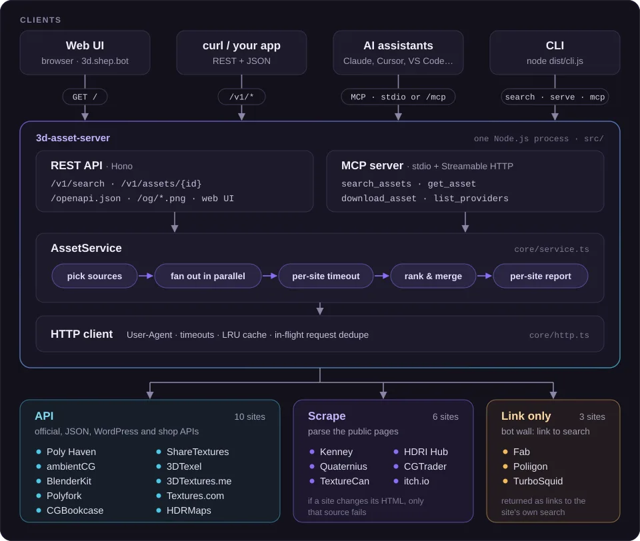Click the 3DTextures.me entry
Viewport: 640px width, 541px height.
[x=199, y=481]
